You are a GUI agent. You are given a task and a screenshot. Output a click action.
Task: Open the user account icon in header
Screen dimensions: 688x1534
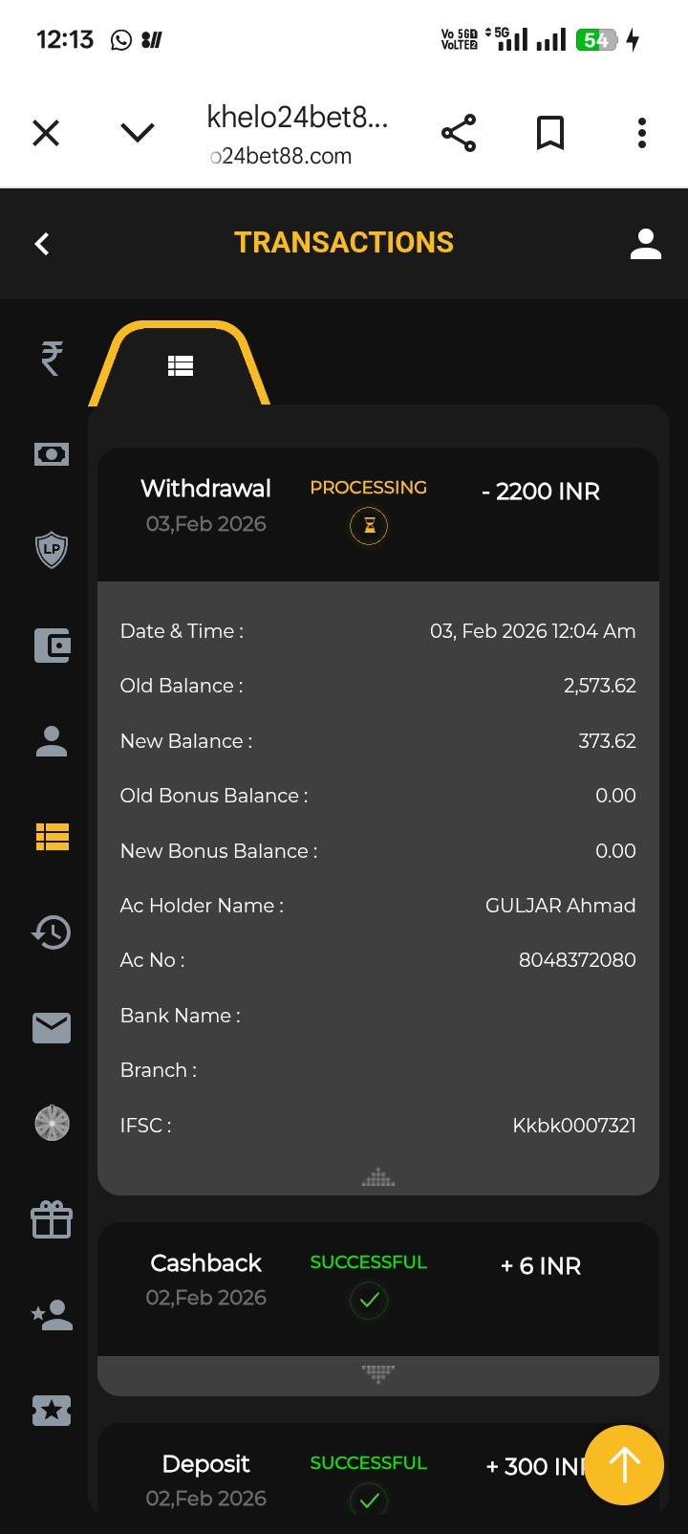click(x=646, y=244)
